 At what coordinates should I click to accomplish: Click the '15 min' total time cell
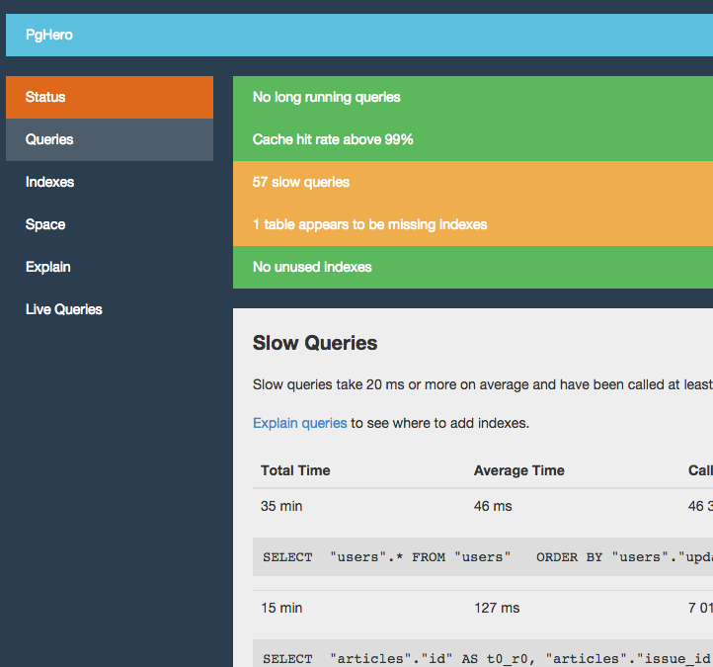click(281, 608)
